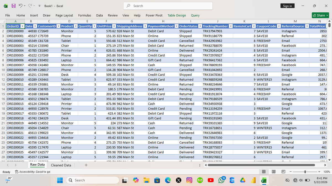The image size is (332, 186).
Task: Select the Cleaned Data sheet tab
Action: coord(61,165)
